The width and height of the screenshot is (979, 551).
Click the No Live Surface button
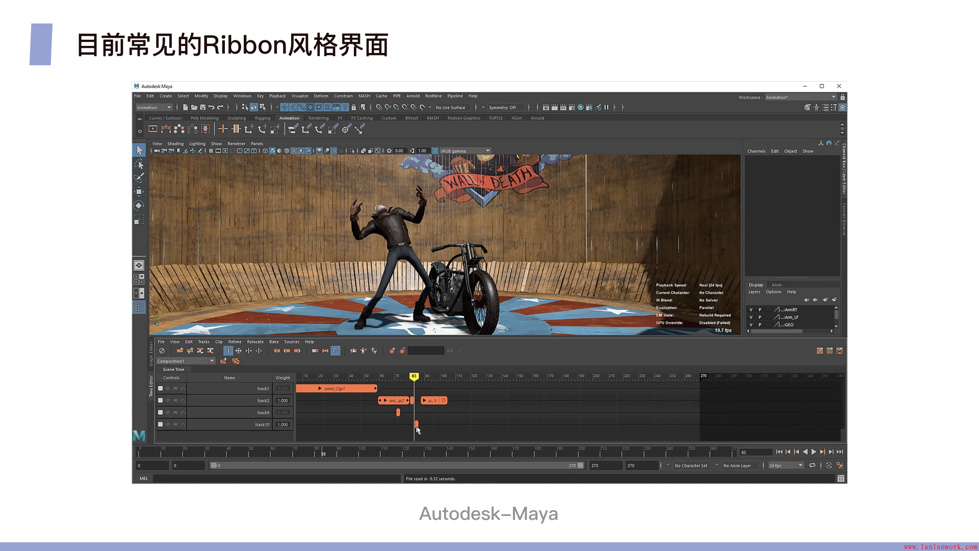[x=450, y=107]
